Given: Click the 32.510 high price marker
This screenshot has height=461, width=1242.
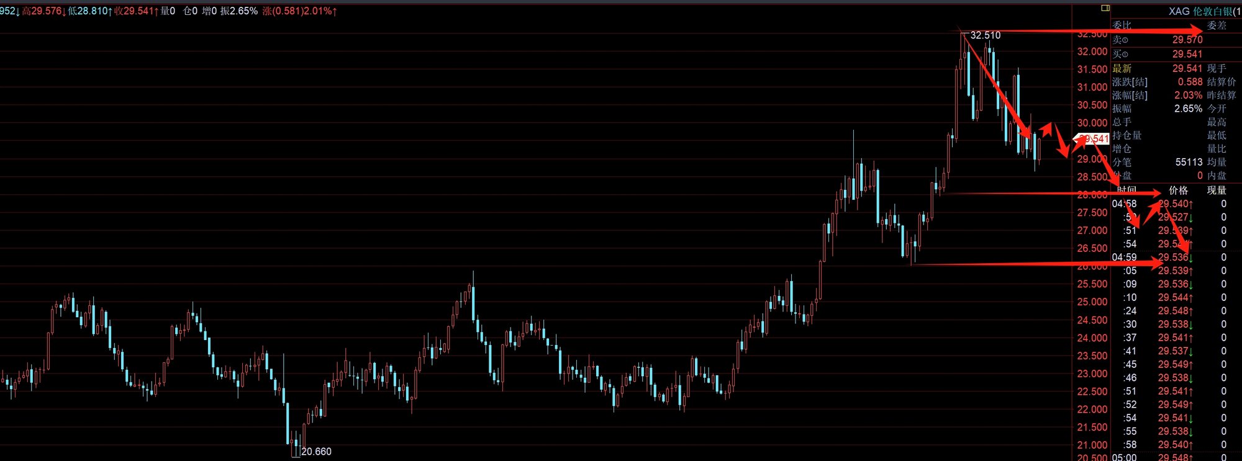Looking at the screenshot, I should click(985, 35).
